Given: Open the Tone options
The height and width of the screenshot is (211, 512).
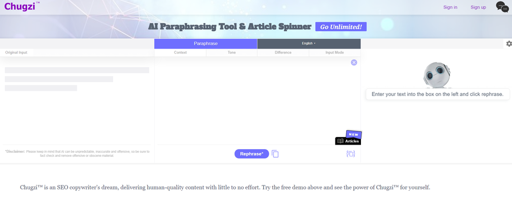Looking at the screenshot, I should point(231,53).
